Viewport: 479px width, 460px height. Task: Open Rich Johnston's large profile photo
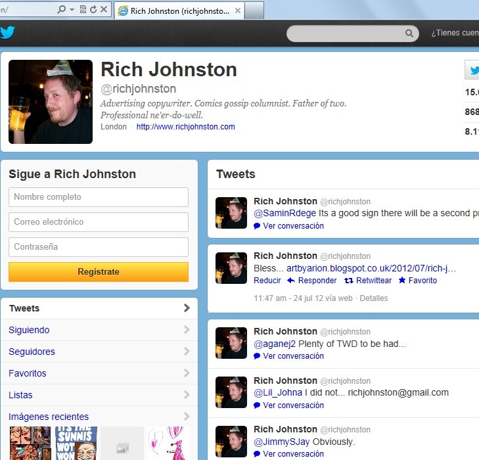pos(51,102)
